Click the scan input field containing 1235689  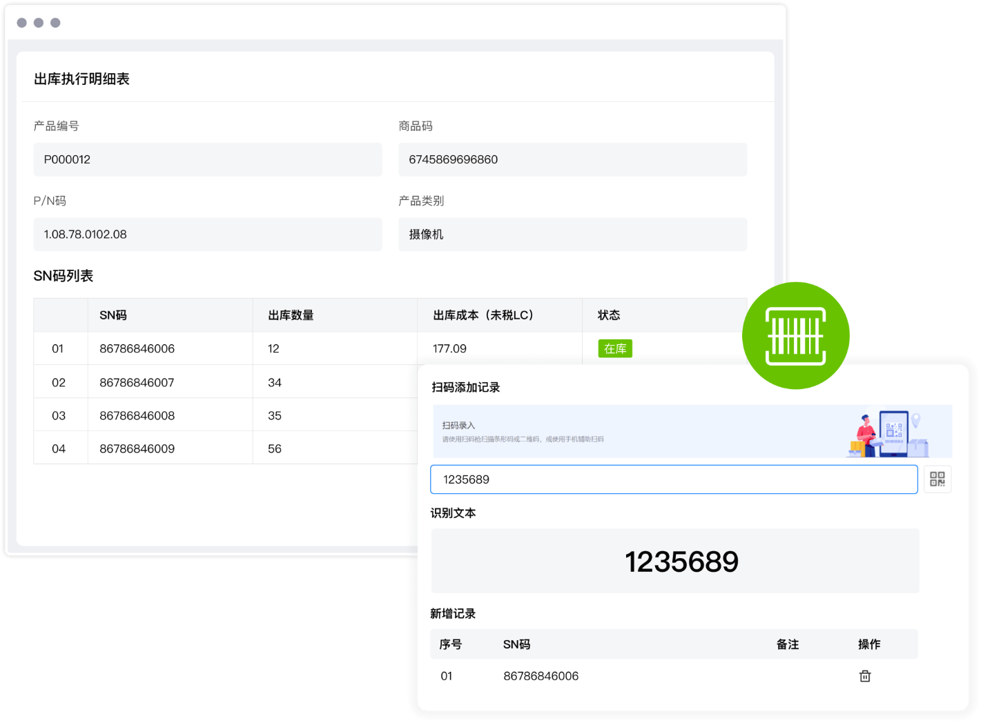tap(673, 479)
